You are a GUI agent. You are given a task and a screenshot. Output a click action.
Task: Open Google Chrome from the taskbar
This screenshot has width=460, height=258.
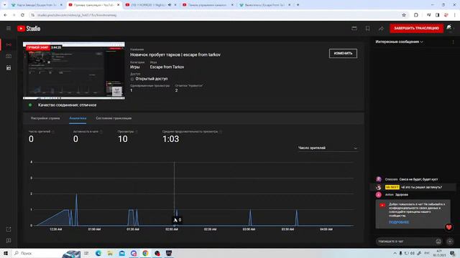coord(145,253)
